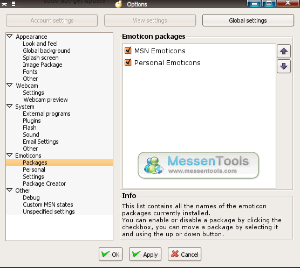This screenshot has height=268, width=300.
Task: Apply the current settings
Action: point(145,254)
